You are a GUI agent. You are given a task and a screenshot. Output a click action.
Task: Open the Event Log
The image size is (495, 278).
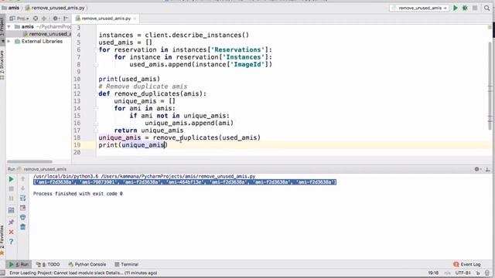click(467, 264)
